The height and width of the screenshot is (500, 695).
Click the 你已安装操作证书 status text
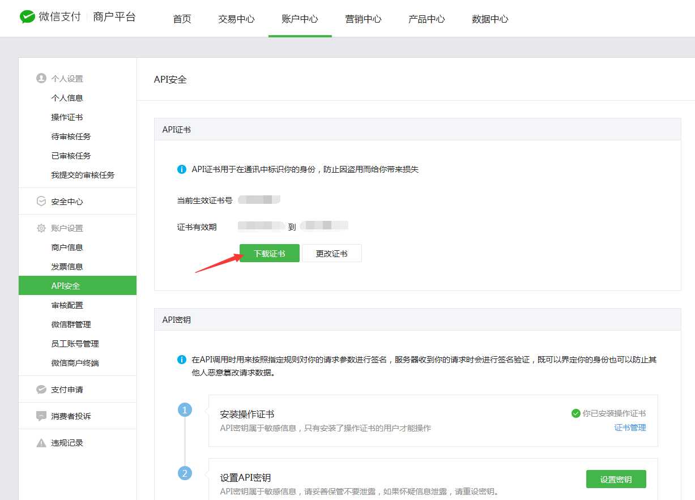pyautogui.click(x=614, y=413)
